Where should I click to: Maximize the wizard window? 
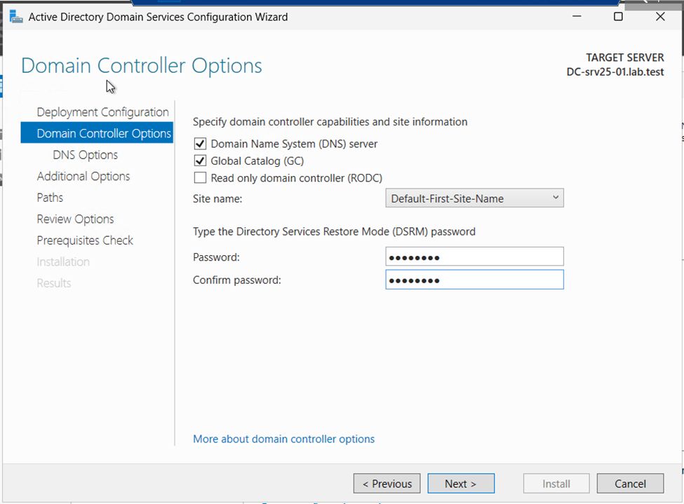[618, 17]
